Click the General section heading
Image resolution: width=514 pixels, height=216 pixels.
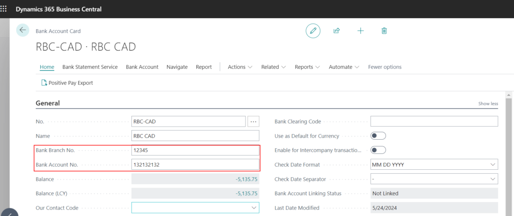(48, 103)
